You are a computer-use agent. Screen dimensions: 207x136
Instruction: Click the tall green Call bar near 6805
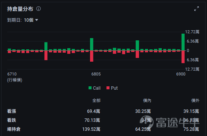click(92, 44)
